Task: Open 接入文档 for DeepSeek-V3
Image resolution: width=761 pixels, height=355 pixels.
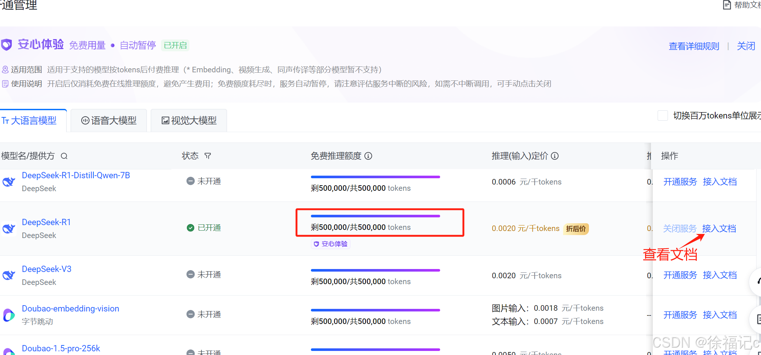Action: tap(720, 275)
